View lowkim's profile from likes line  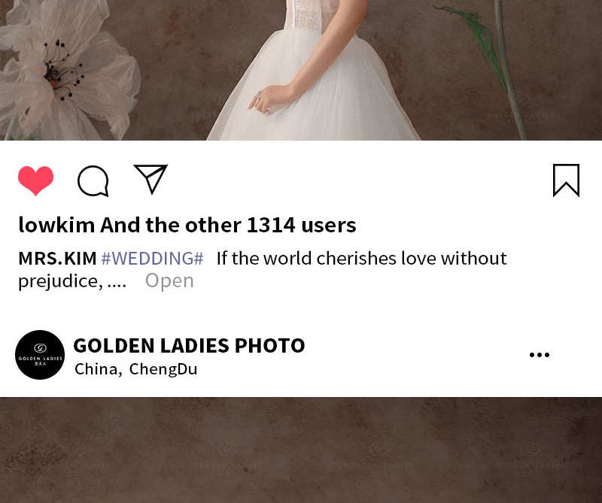click(56, 225)
